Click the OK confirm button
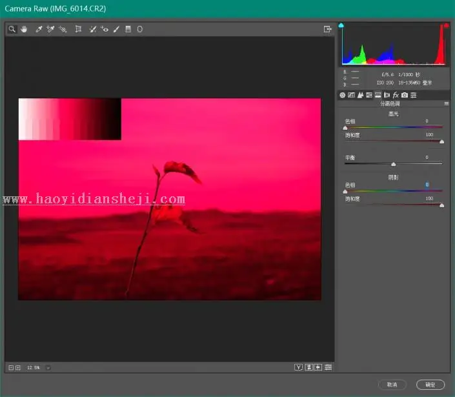The width and height of the screenshot is (455, 397). pyautogui.click(x=430, y=385)
